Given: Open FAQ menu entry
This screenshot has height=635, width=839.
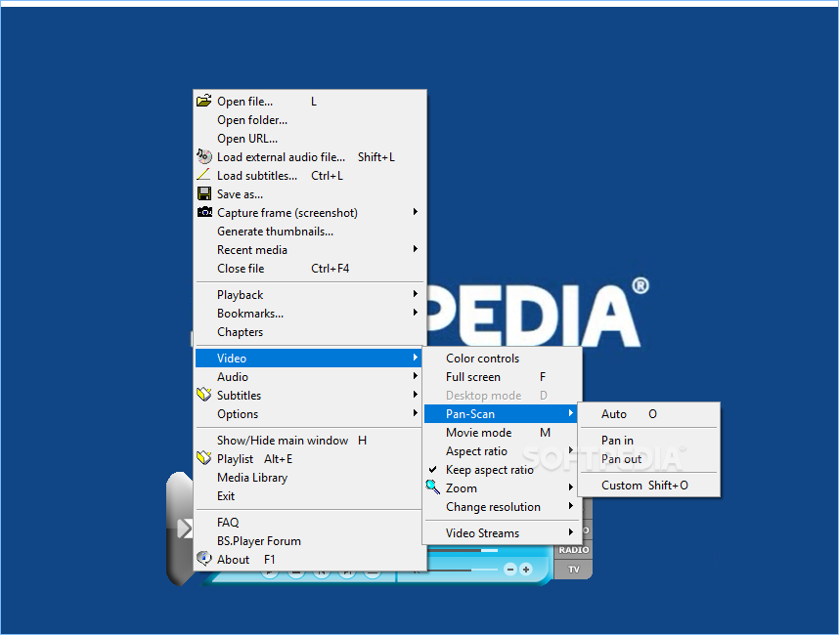Looking at the screenshot, I should pyautogui.click(x=309, y=523).
